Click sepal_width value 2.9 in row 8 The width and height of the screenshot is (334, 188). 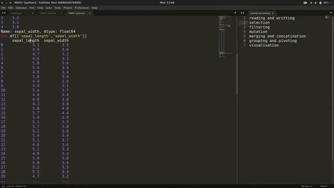[65, 81]
